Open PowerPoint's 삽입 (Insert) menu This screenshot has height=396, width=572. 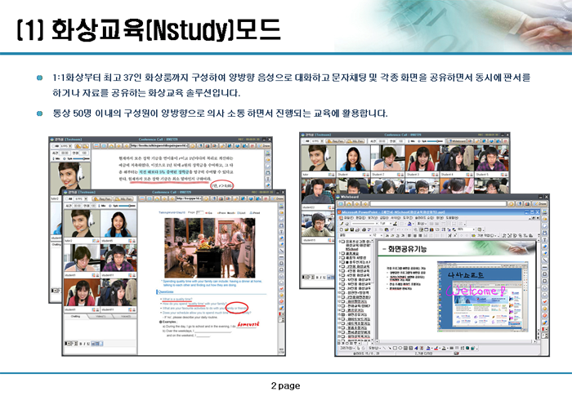[x=384, y=218]
